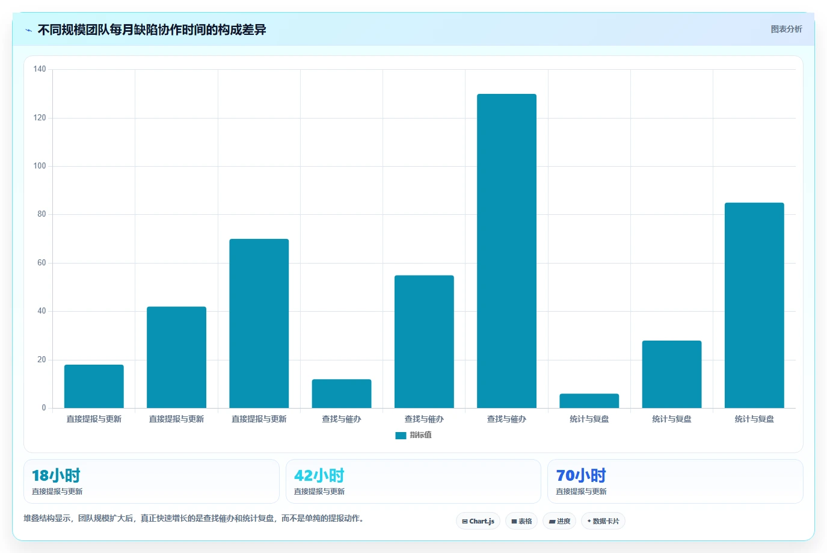Click the y-axis label 140
Viewport: 827px width, 553px height.
tap(40, 69)
